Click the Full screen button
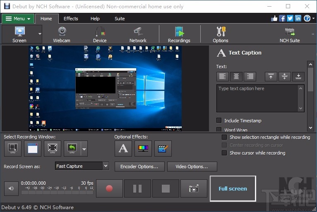 pos(233,188)
